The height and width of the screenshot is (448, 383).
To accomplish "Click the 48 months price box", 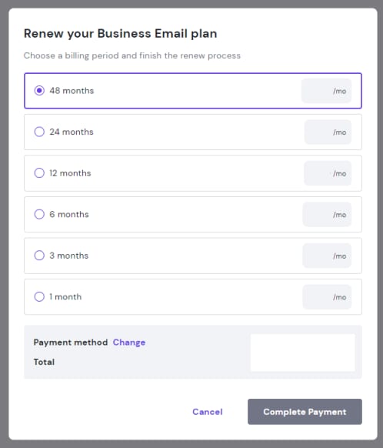I will 327,91.
